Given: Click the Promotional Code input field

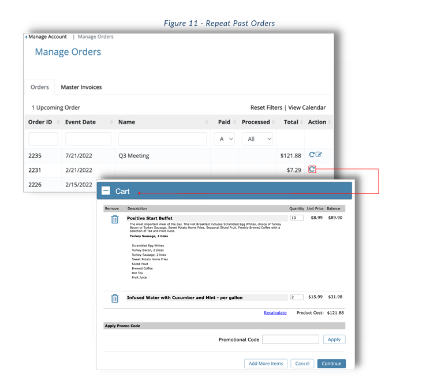Looking at the screenshot, I should coord(290,339).
